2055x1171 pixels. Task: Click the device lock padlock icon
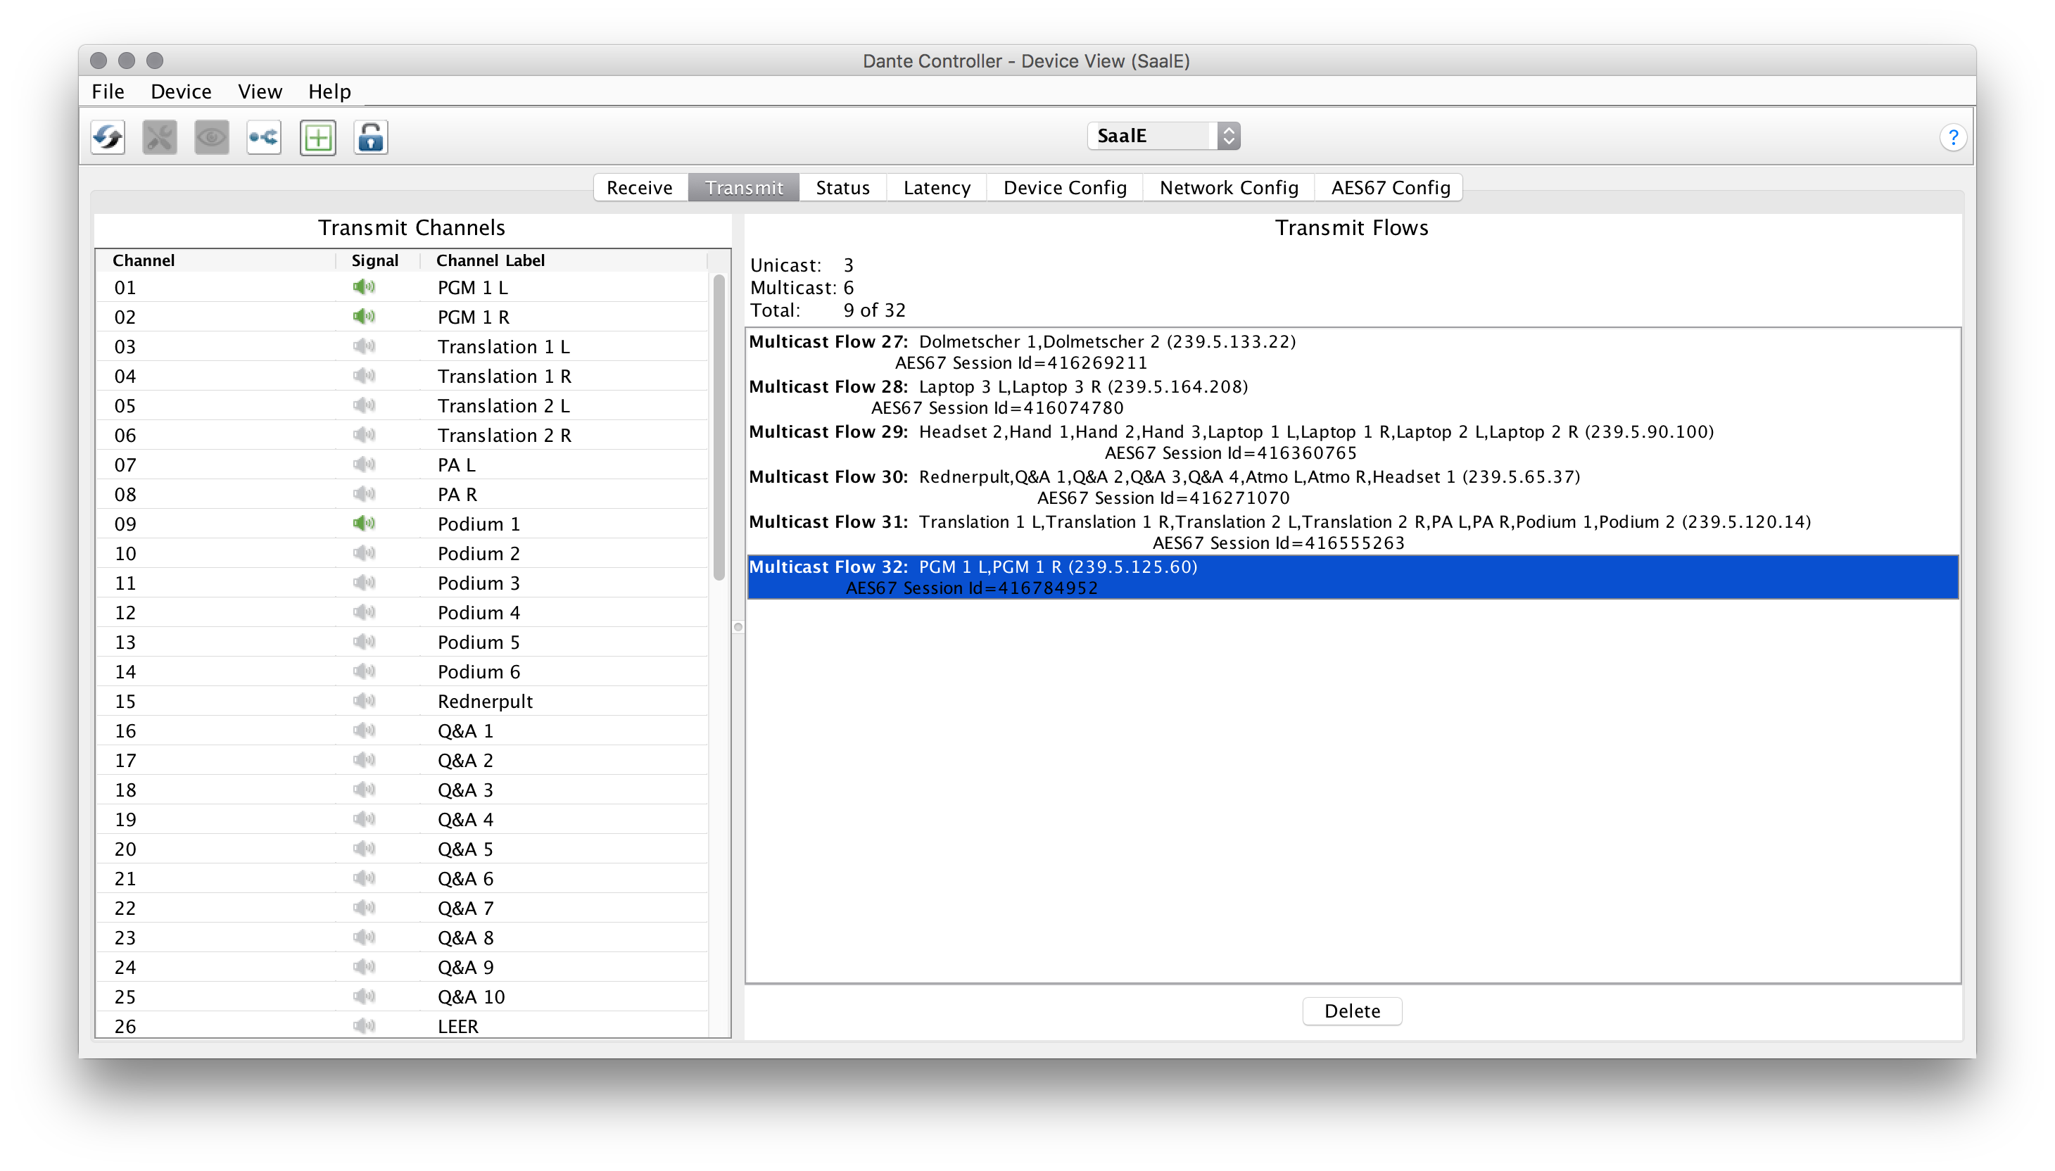click(371, 137)
